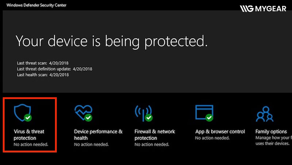Open the Virus & threat protection shield icon

click(x=21, y=111)
